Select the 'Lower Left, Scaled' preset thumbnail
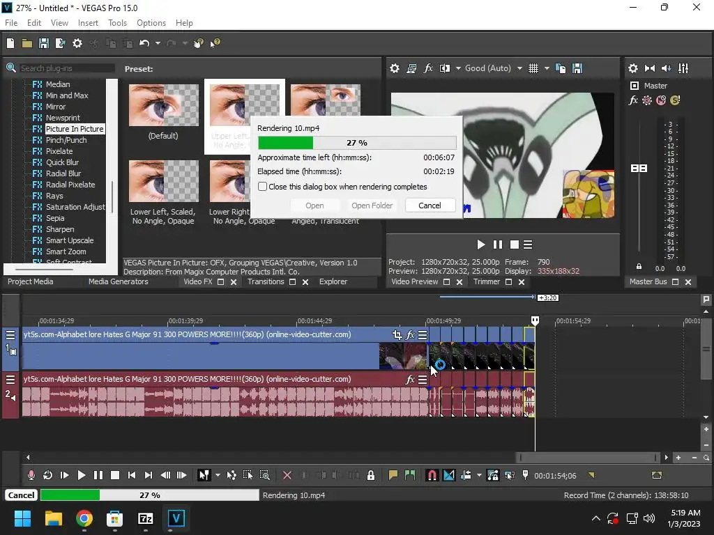 [163, 181]
